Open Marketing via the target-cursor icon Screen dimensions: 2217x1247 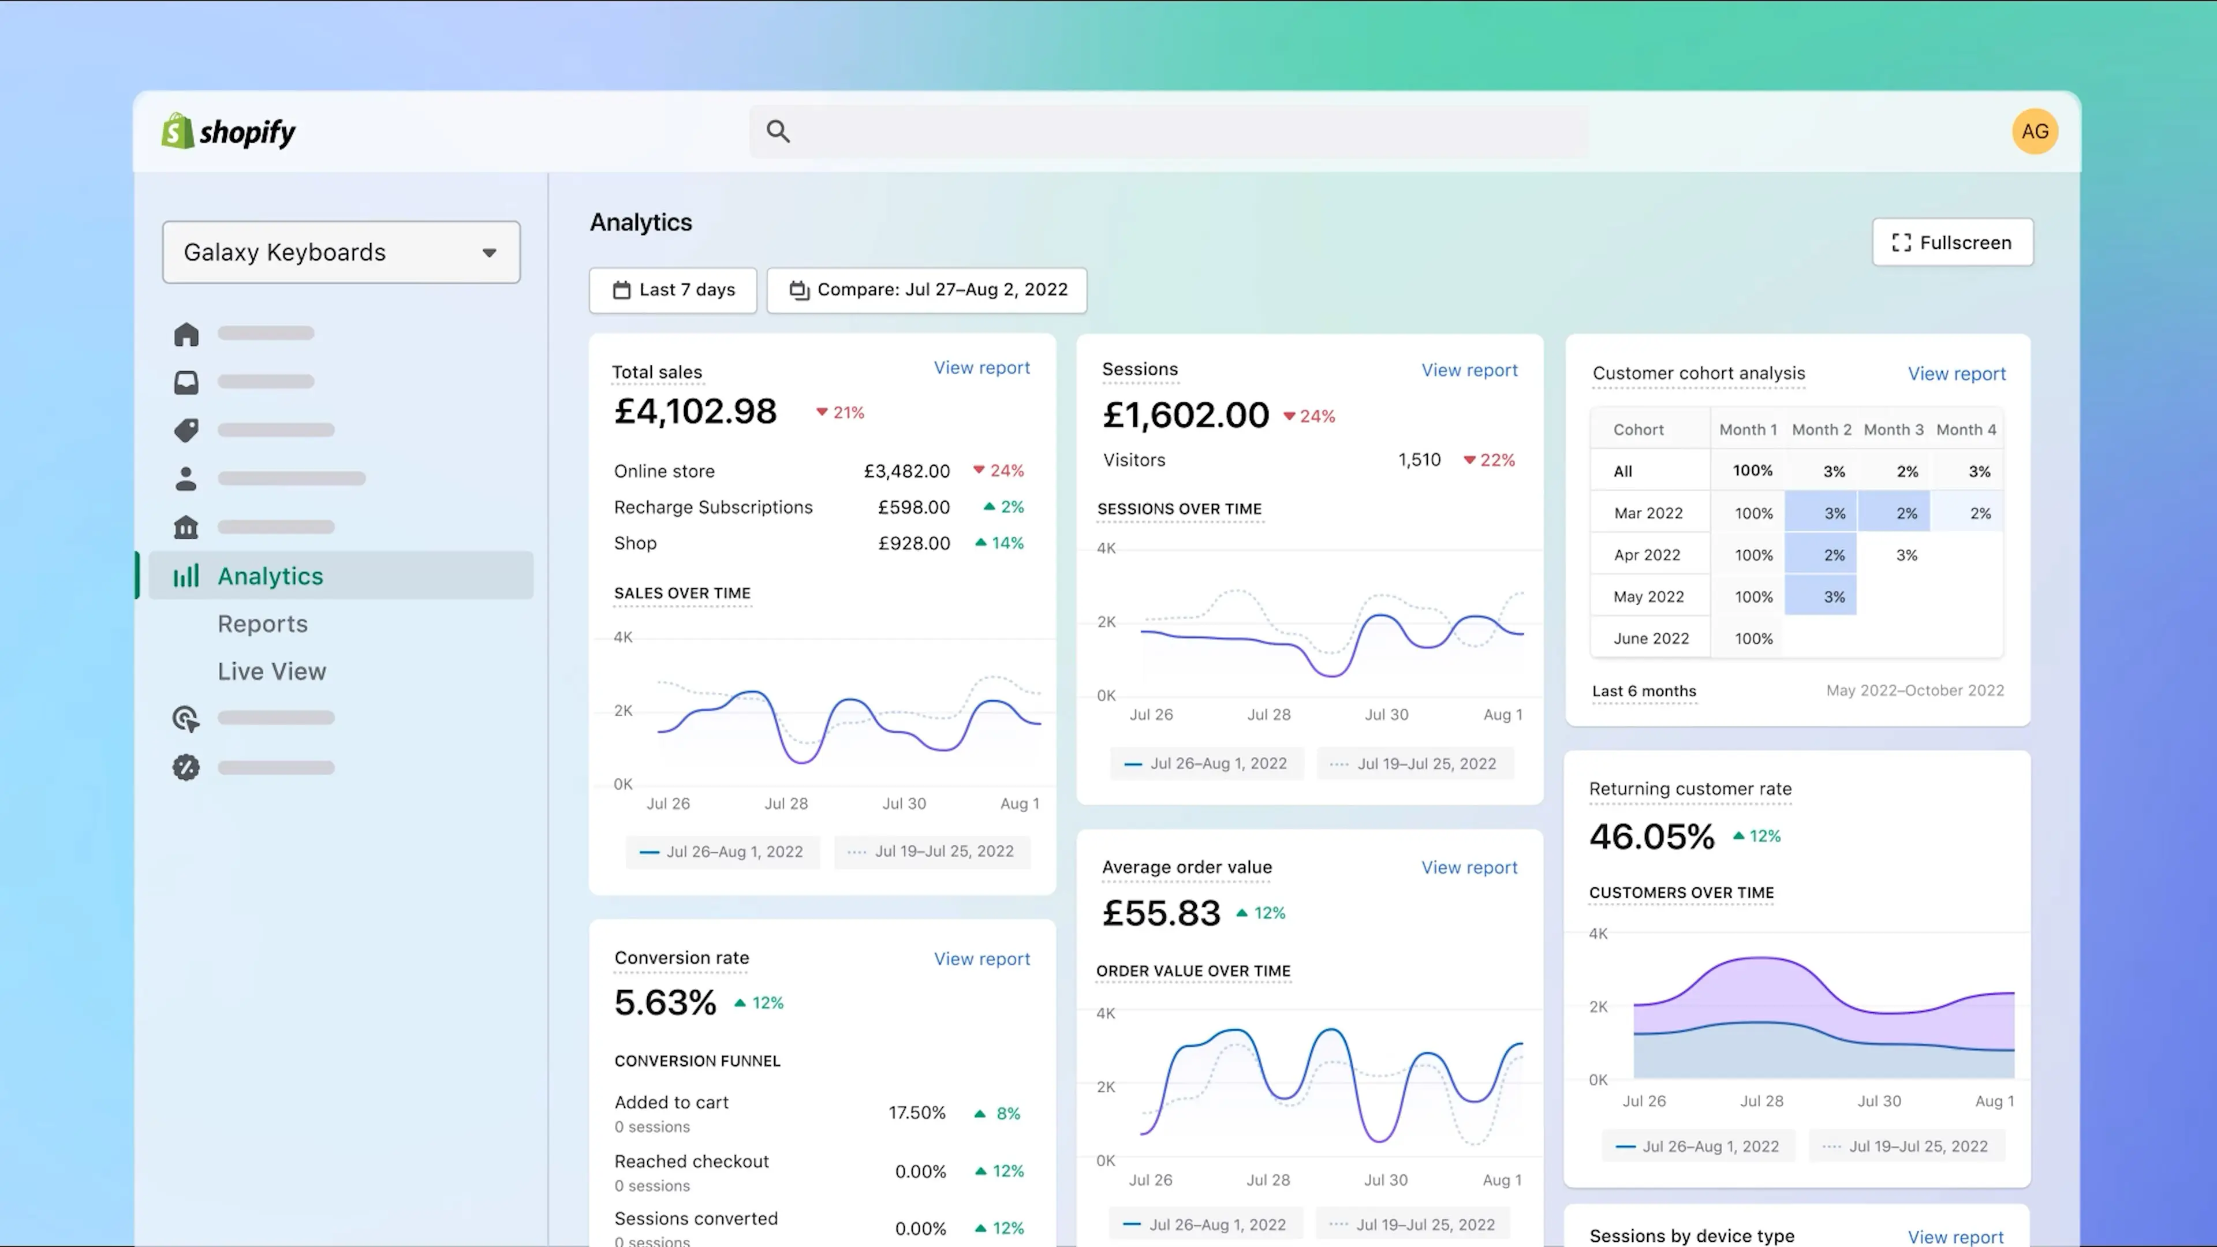coord(186,719)
